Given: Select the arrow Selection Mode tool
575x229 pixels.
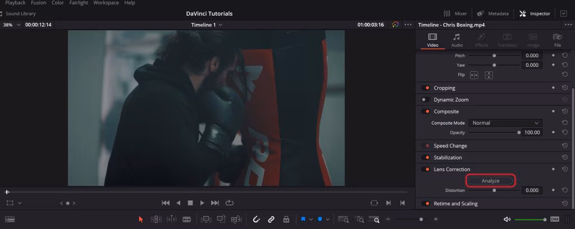Looking at the screenshot, I should tap(141, 219).
